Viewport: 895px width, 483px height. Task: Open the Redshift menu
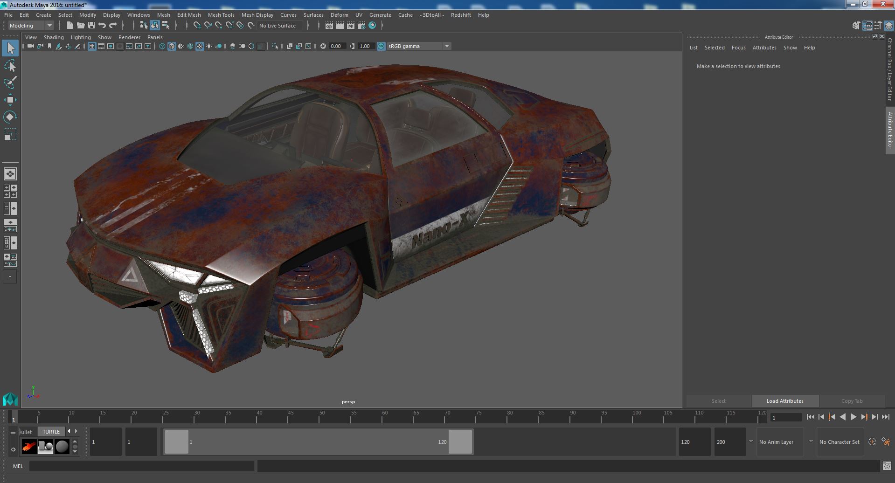click(x=461, y=15)
